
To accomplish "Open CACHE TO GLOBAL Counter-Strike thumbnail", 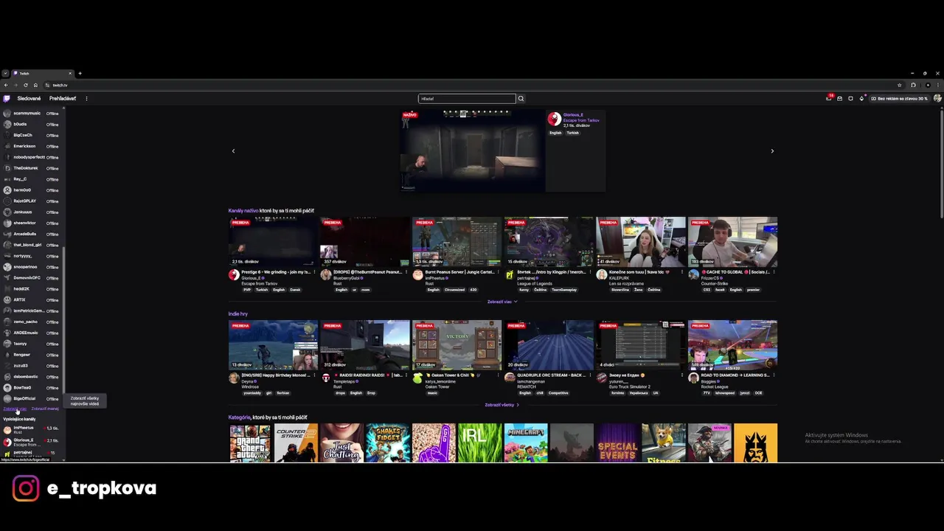I will [x=732, y=241].
